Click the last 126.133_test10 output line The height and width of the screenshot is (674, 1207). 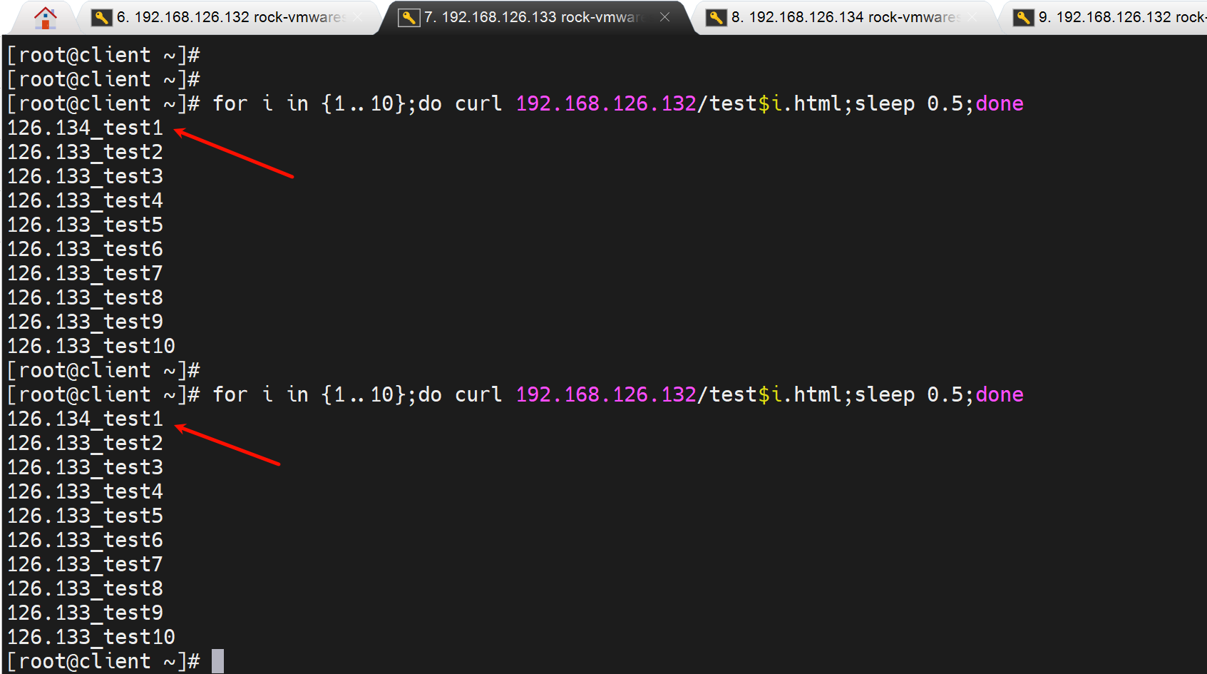(x=91, y=637)
